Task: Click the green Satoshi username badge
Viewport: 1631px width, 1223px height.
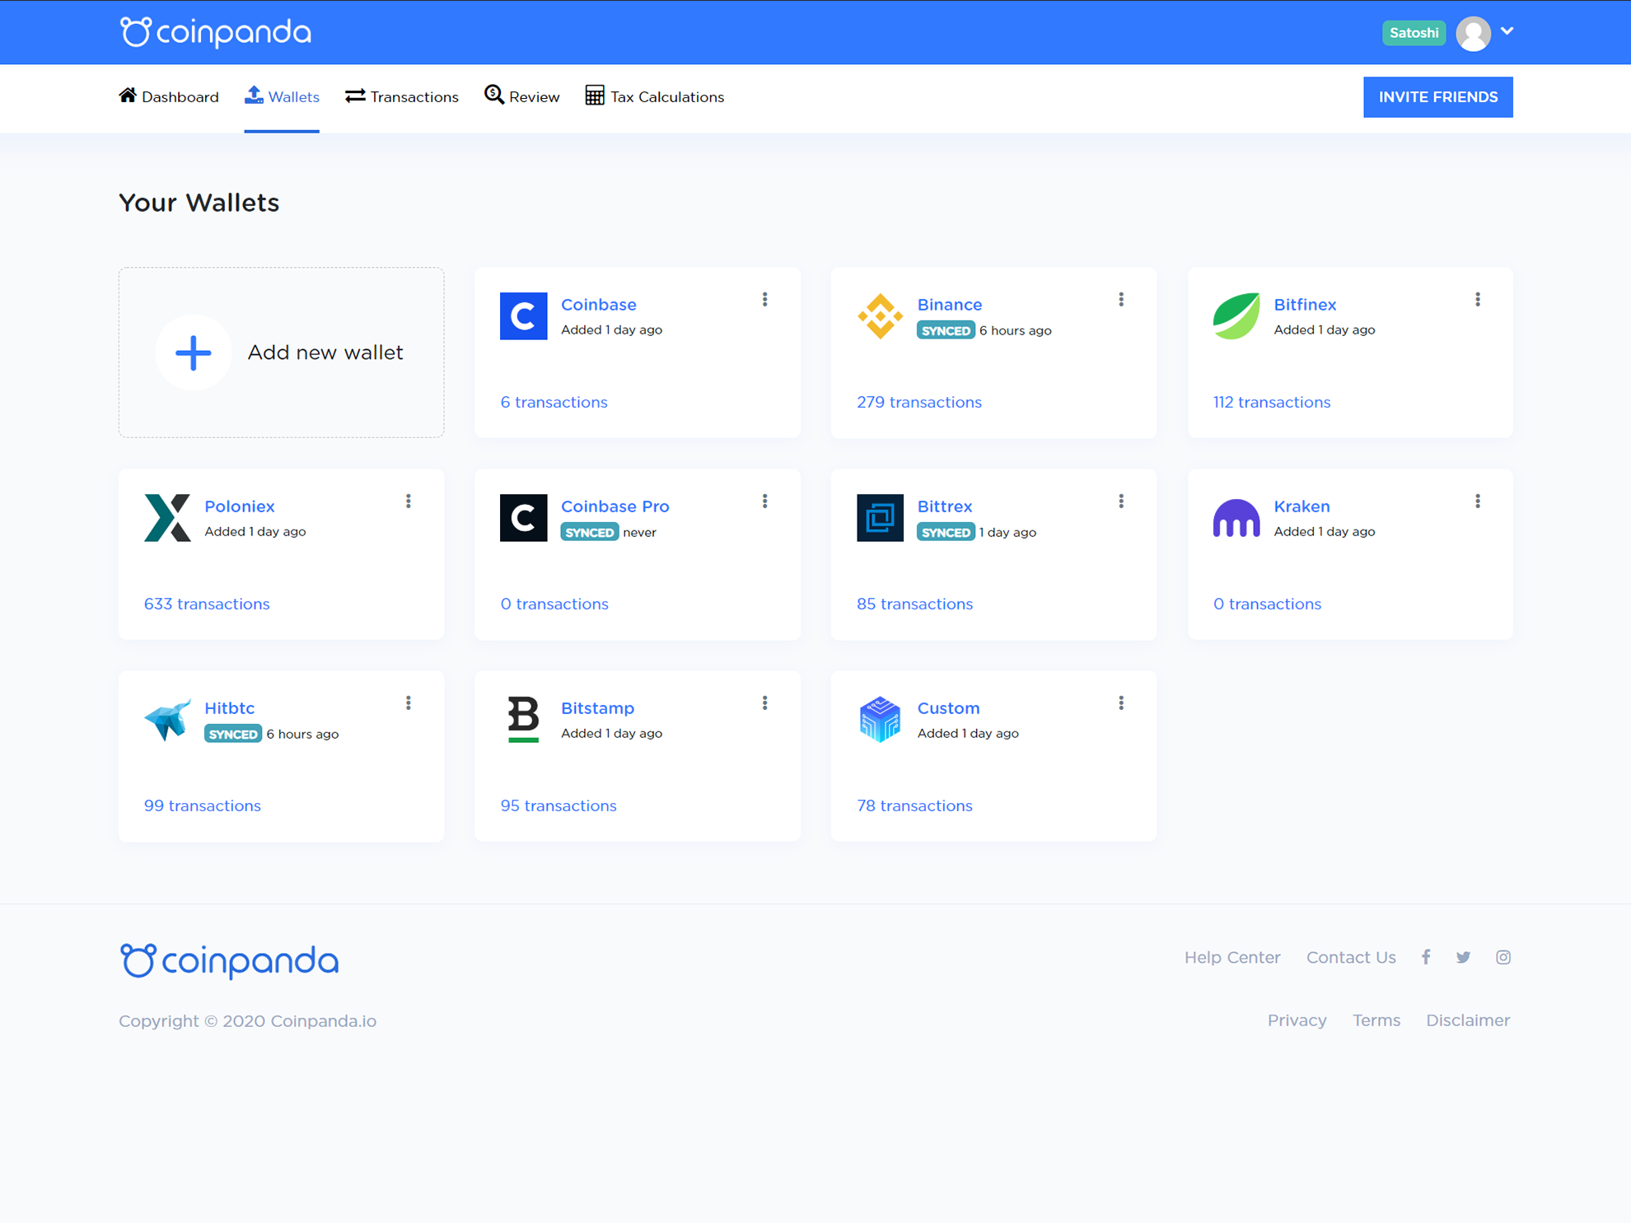Action: pyautogui.click(x=1414, y=32)
